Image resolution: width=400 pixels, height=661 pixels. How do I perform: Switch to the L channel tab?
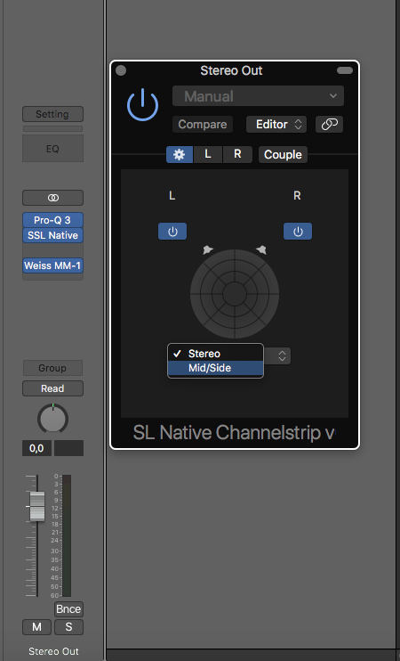tap(208, 154)
